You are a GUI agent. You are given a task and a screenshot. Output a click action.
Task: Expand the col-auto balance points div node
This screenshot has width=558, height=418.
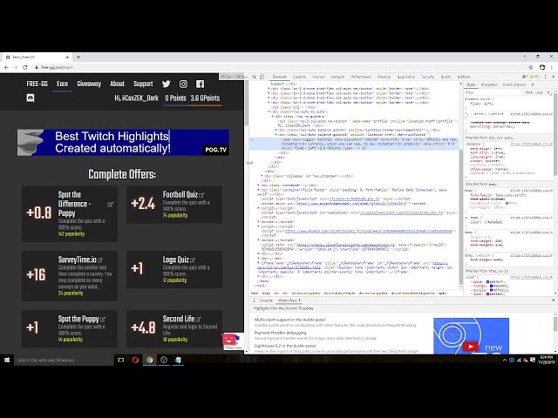276,130
